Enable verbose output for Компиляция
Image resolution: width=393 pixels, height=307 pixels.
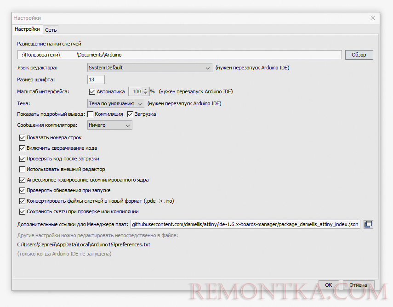coord(91,114)
